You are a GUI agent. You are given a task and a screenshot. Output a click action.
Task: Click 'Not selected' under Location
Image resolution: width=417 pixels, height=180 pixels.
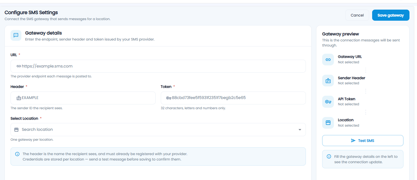pos(348,125)
